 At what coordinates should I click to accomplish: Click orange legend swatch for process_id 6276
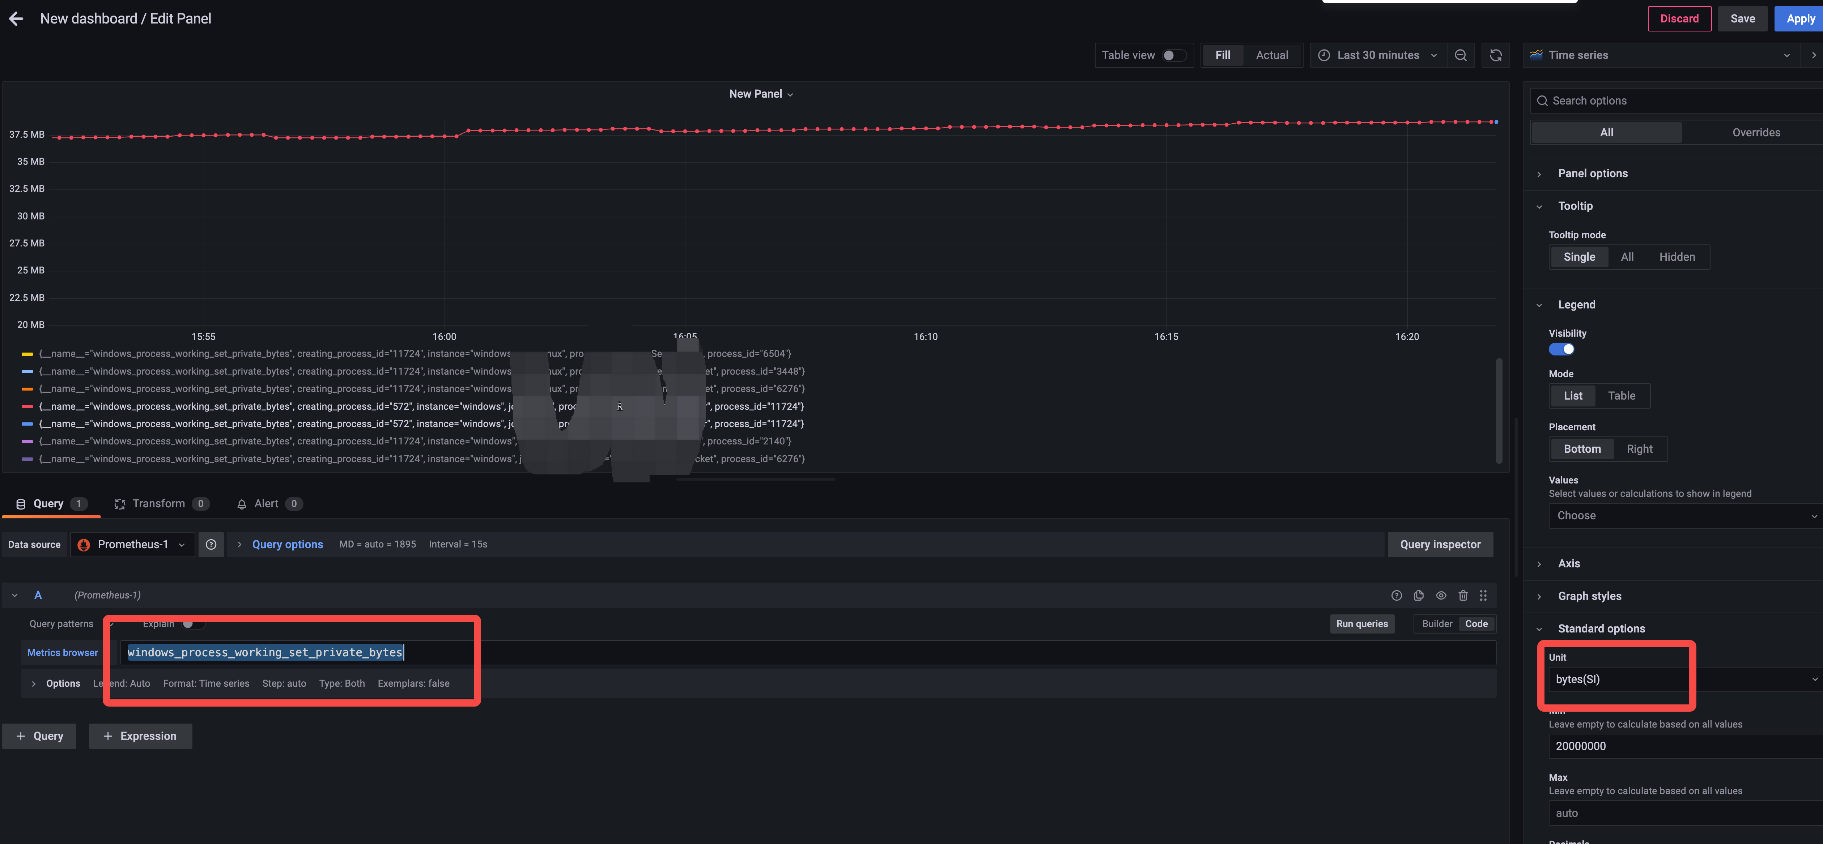[x=27, y=388]
